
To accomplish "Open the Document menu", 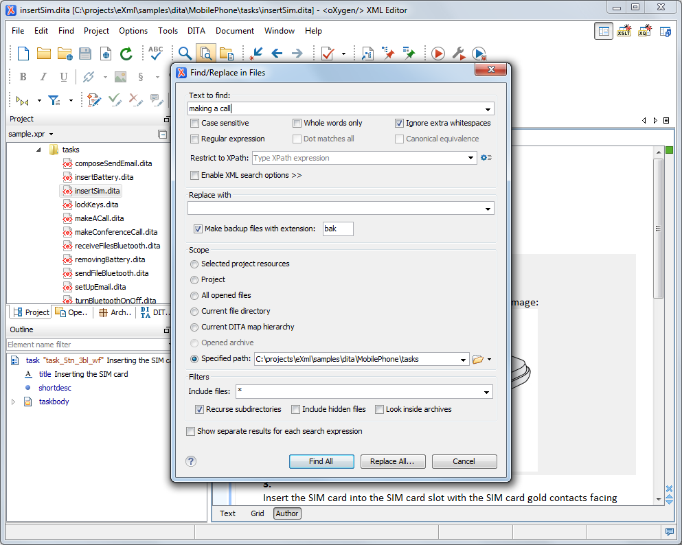I will (x=235, y=31).
